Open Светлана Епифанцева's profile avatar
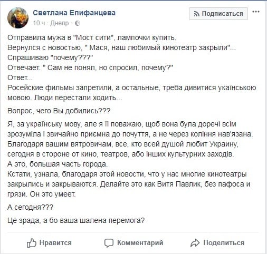 (x=18, y=18)
